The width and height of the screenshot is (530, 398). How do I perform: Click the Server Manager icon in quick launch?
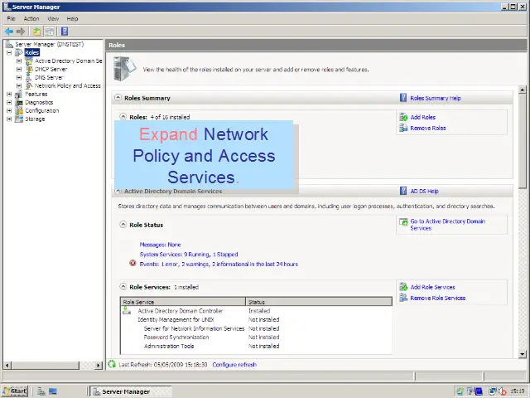point(41,391)
